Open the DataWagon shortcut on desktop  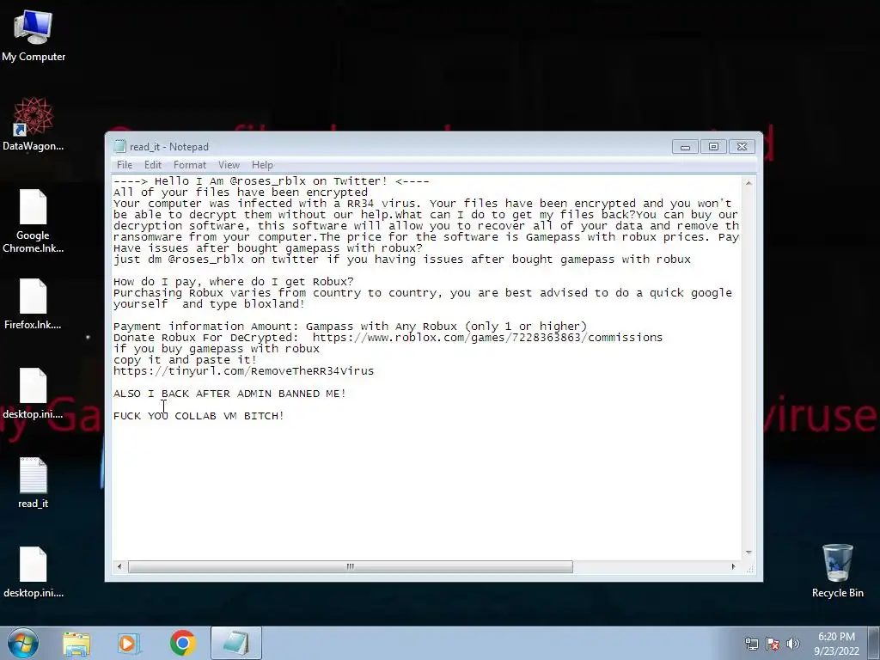point(34,124)
